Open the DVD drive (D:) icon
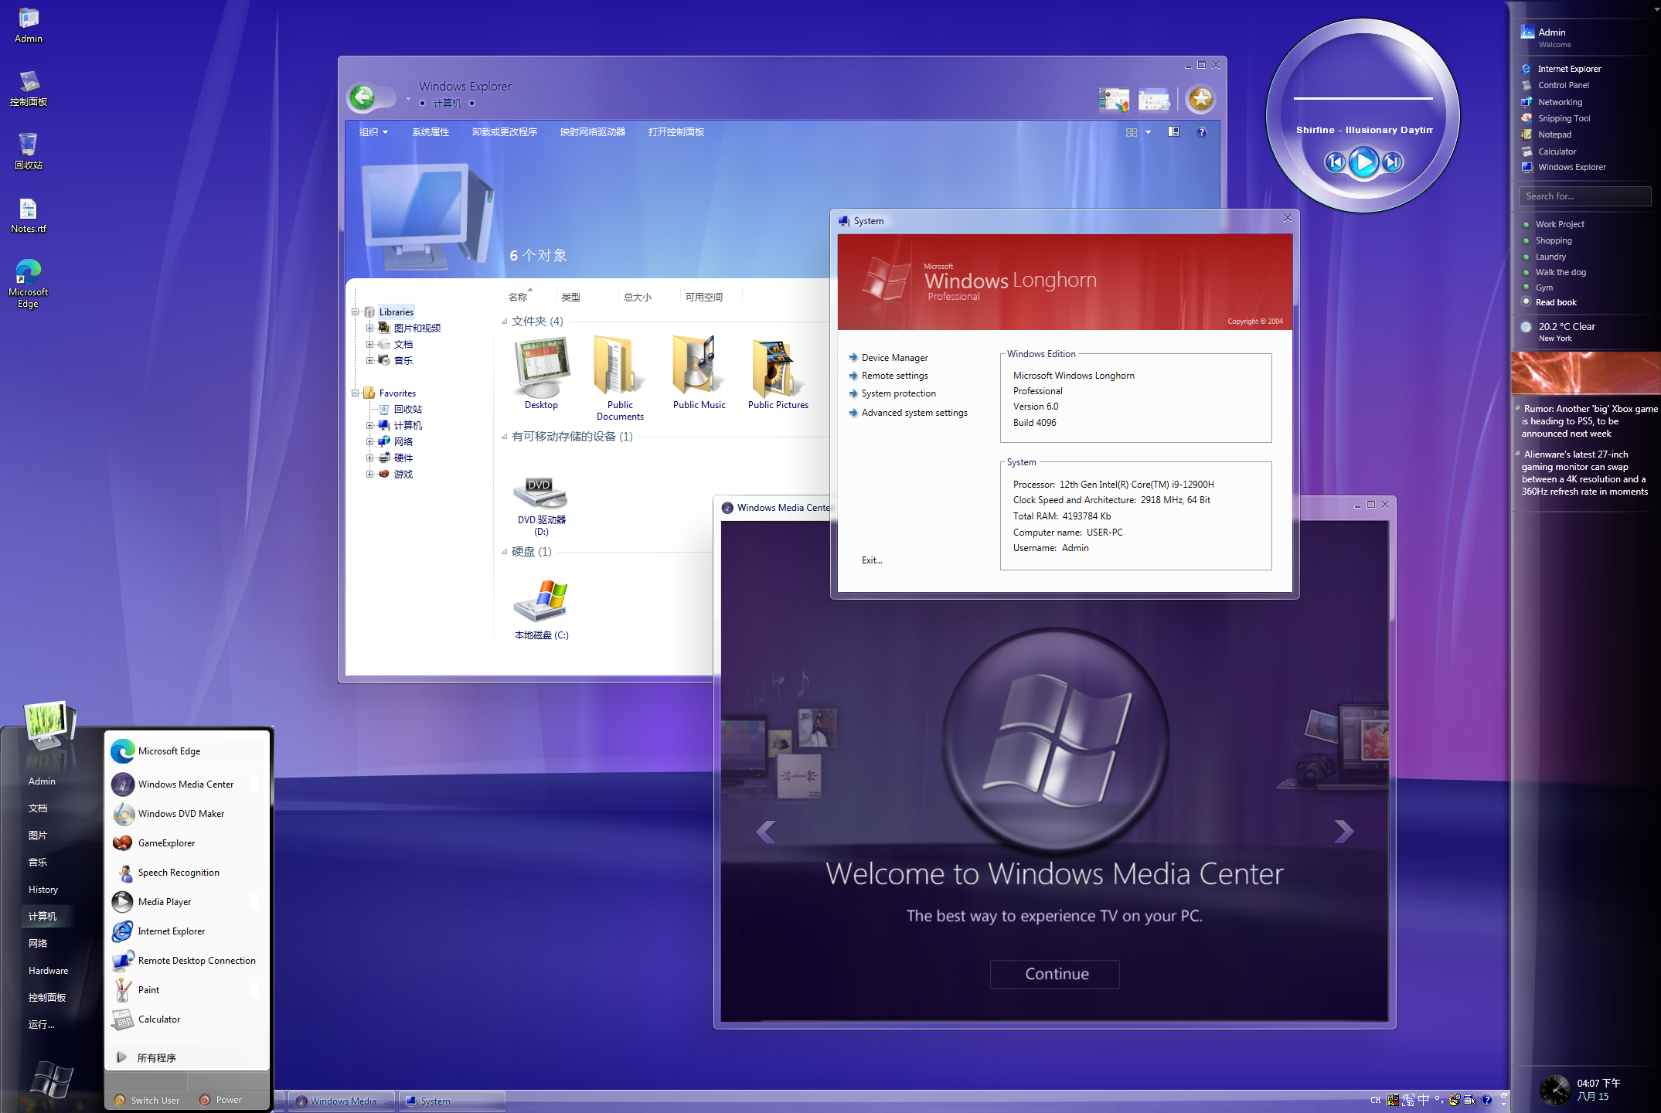Viewport: 1661px width, 1113px height. [540, 492]
